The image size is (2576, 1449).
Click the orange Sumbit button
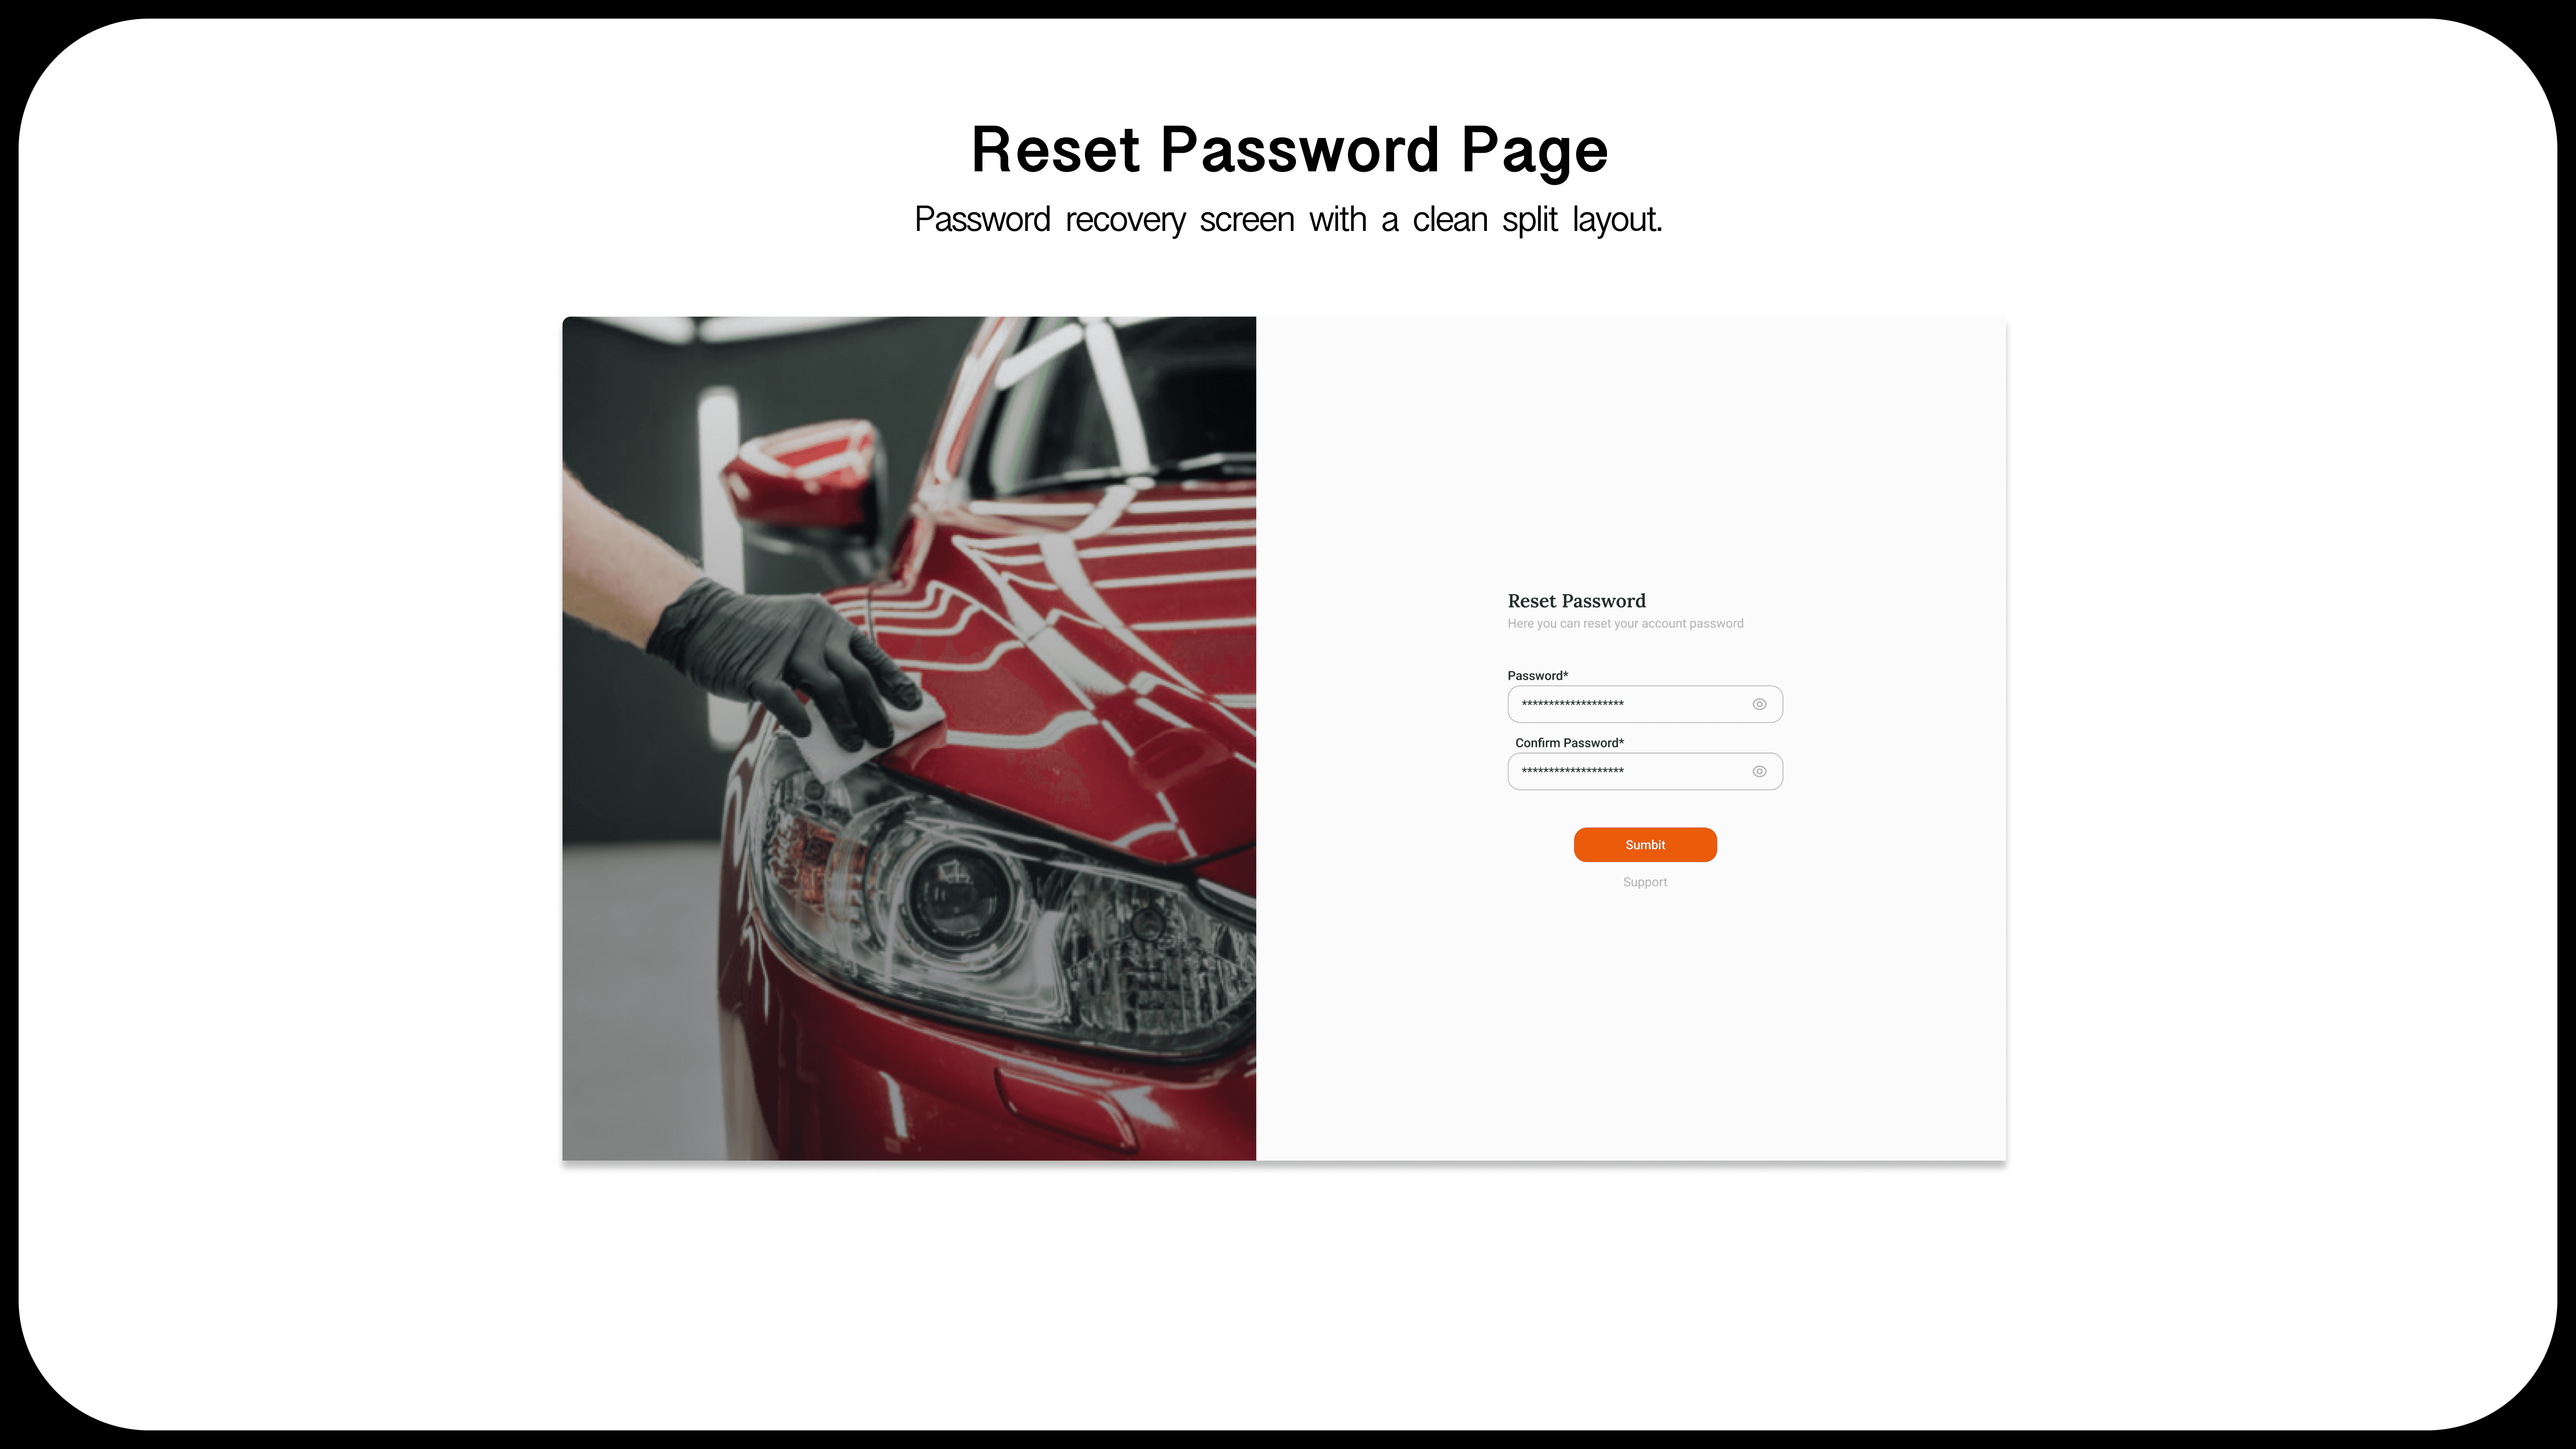1645,845
